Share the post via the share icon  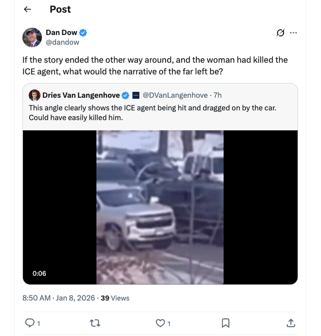[x=290, y=323]
